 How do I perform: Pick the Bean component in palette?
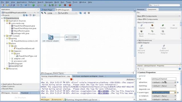pos(152,26)
